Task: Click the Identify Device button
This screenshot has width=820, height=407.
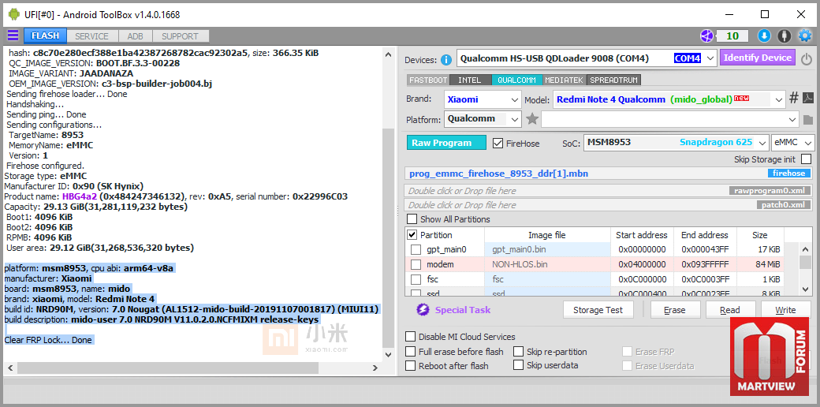Action: pyautogui.click(x=757, y=58)
